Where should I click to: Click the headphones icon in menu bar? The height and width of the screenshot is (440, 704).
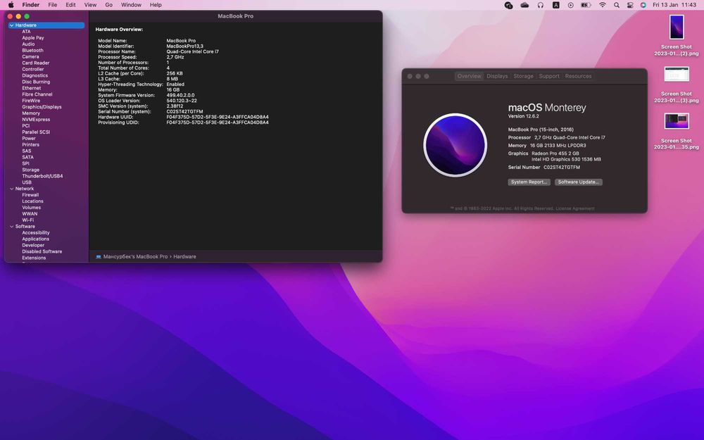pyautogui.click(x=540, y=5)
